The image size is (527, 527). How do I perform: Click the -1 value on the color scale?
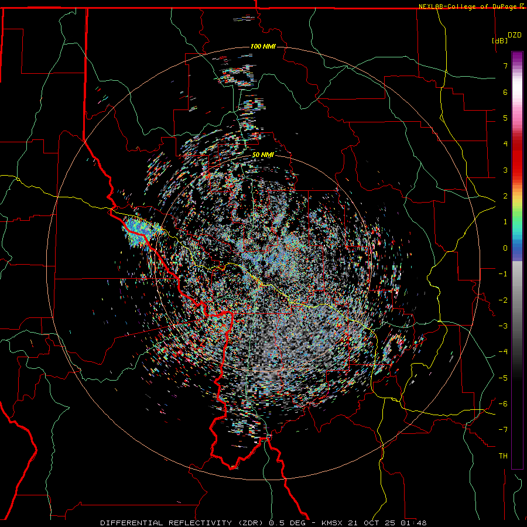(x=503, y=274)
